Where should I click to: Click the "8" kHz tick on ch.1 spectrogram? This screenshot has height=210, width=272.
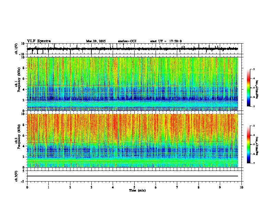click(24, 68)
